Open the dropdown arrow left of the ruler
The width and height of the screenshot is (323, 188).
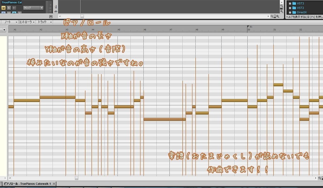(4, 30)
